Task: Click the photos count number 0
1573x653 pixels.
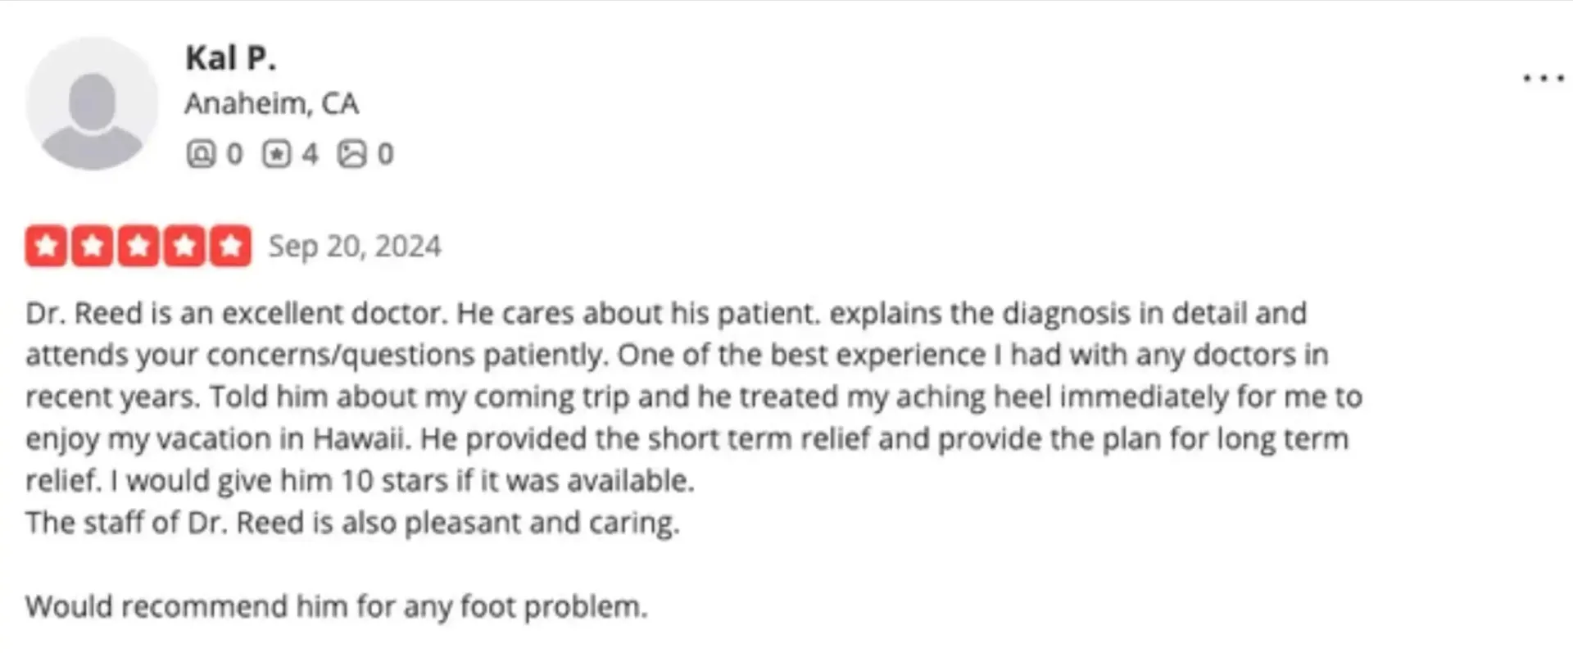Action: [x=385, y=154]
